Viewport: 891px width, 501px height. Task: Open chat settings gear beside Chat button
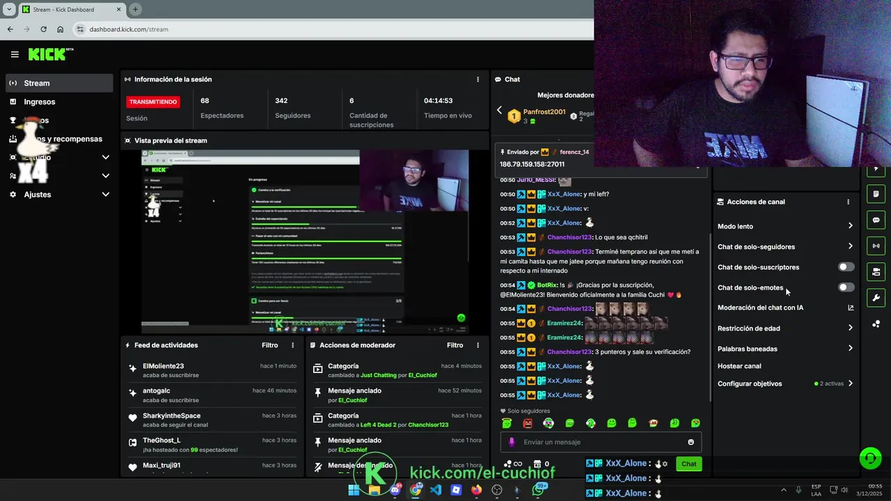click(x=665, y=463)
